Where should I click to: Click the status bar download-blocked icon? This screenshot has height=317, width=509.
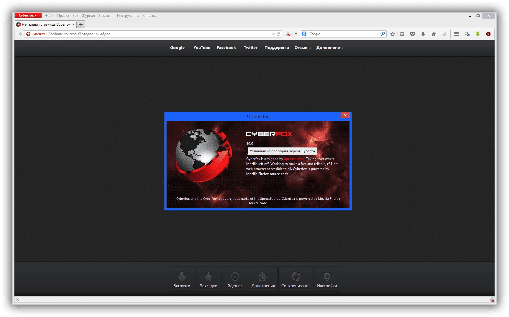[x=492, y=300]
